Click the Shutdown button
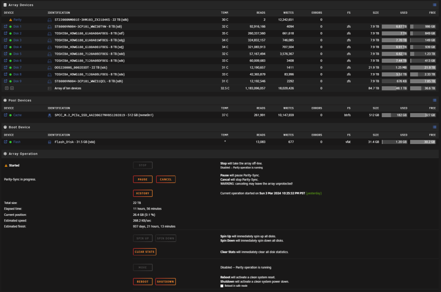This screenshot has width=441, height=292. pos(165,281)
